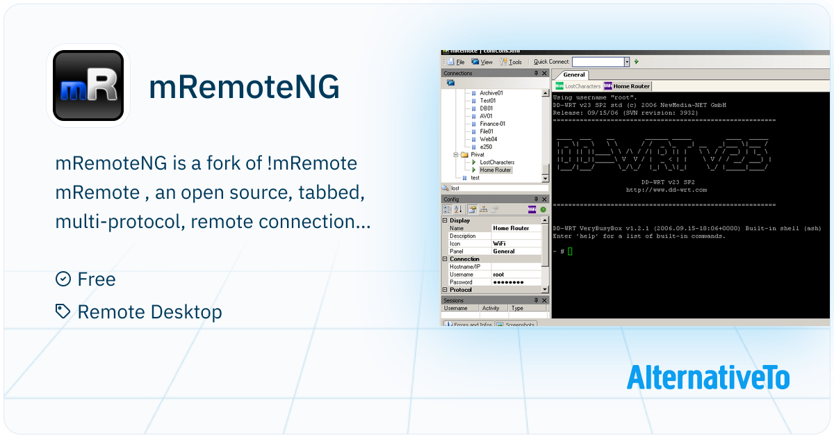Switch to the General panel tab
Image resolution: width=834 pixels, height=438 pixels.
click(574, 74)
